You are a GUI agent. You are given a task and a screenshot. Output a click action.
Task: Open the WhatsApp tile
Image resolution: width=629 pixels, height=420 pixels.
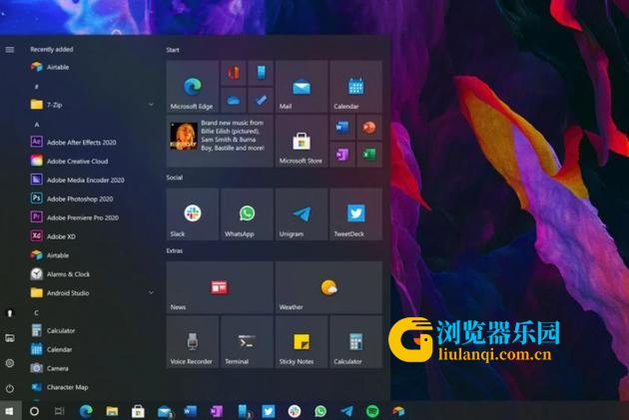tap(248, 214)
